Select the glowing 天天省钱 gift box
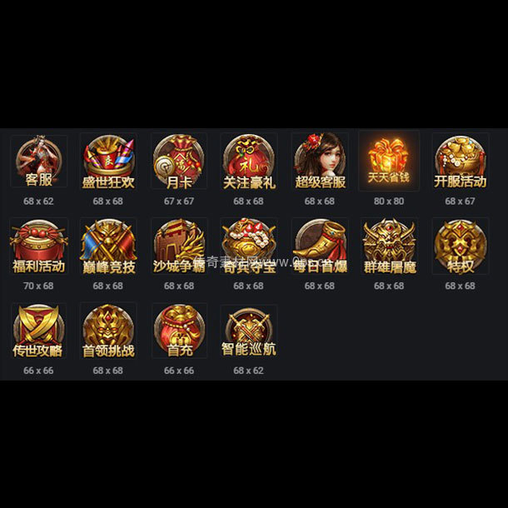Viewport: 508px width, 508px height. (x=389, y=161)
